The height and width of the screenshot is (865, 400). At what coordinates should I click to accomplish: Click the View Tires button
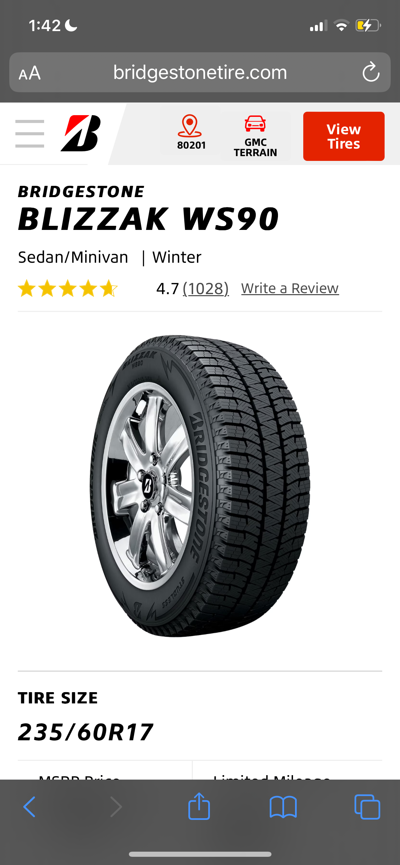click(x=344, y=136)
